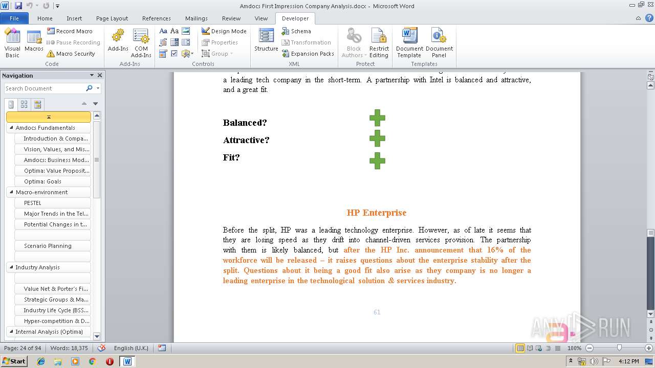Insert Rich Text content control
This screenshot has width=655, height=368.
point(163,31)
